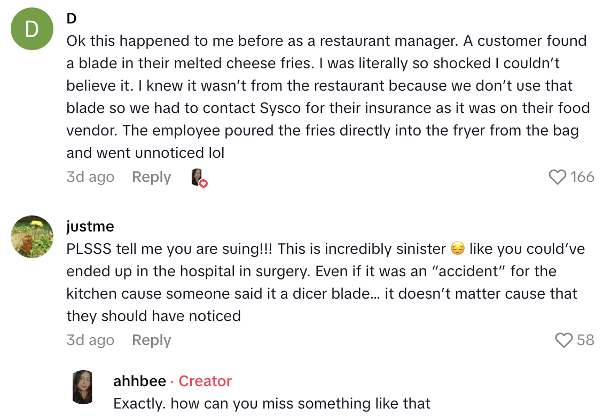611x416 pixels.
Task: Open justme's flower profile picture
Action: pyautogui.click(x=32, y=237)
